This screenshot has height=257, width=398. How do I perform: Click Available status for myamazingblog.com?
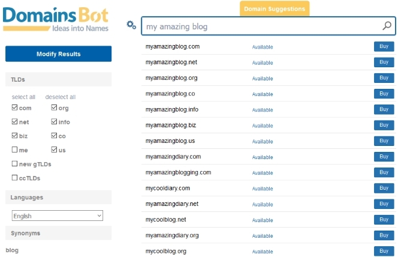tap(263, 47)
